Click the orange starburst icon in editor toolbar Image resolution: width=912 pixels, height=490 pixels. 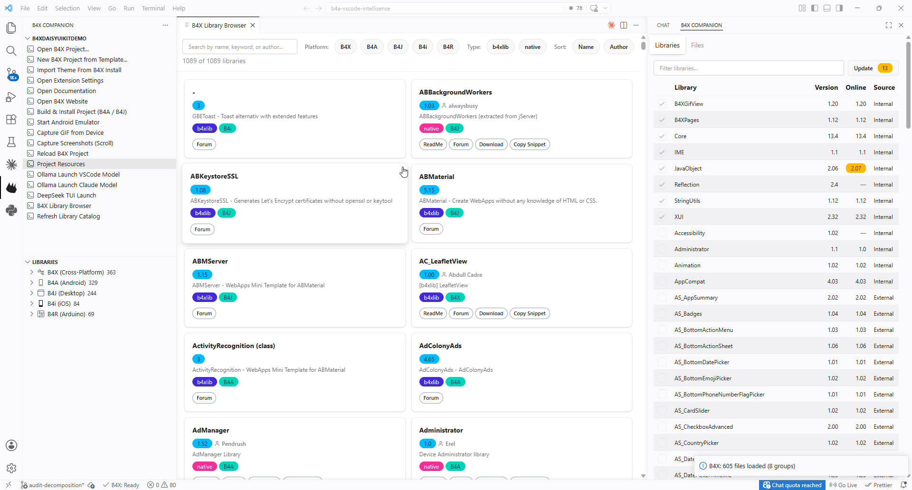[611, 25]
